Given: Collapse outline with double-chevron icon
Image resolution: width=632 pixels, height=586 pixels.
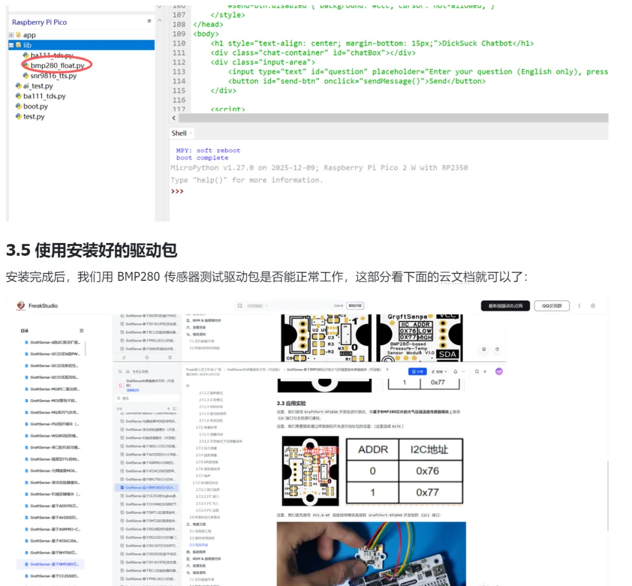Looking at the screenshot, I should (x=187, y=386).
